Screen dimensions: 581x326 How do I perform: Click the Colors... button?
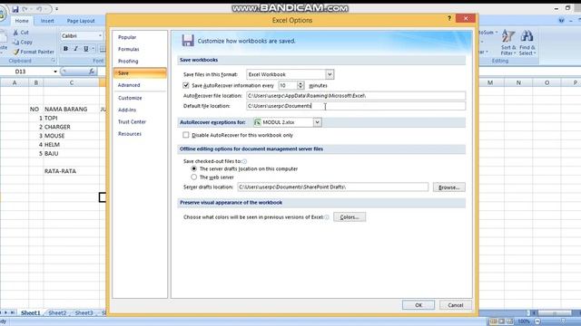[x=350, y=217]
